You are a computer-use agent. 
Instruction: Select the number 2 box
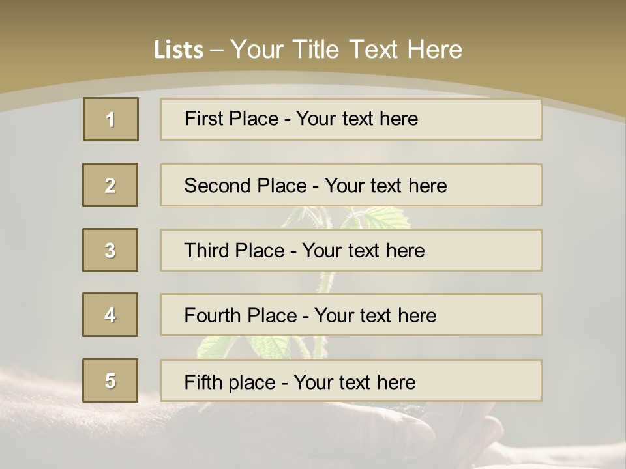coord(110,185)
